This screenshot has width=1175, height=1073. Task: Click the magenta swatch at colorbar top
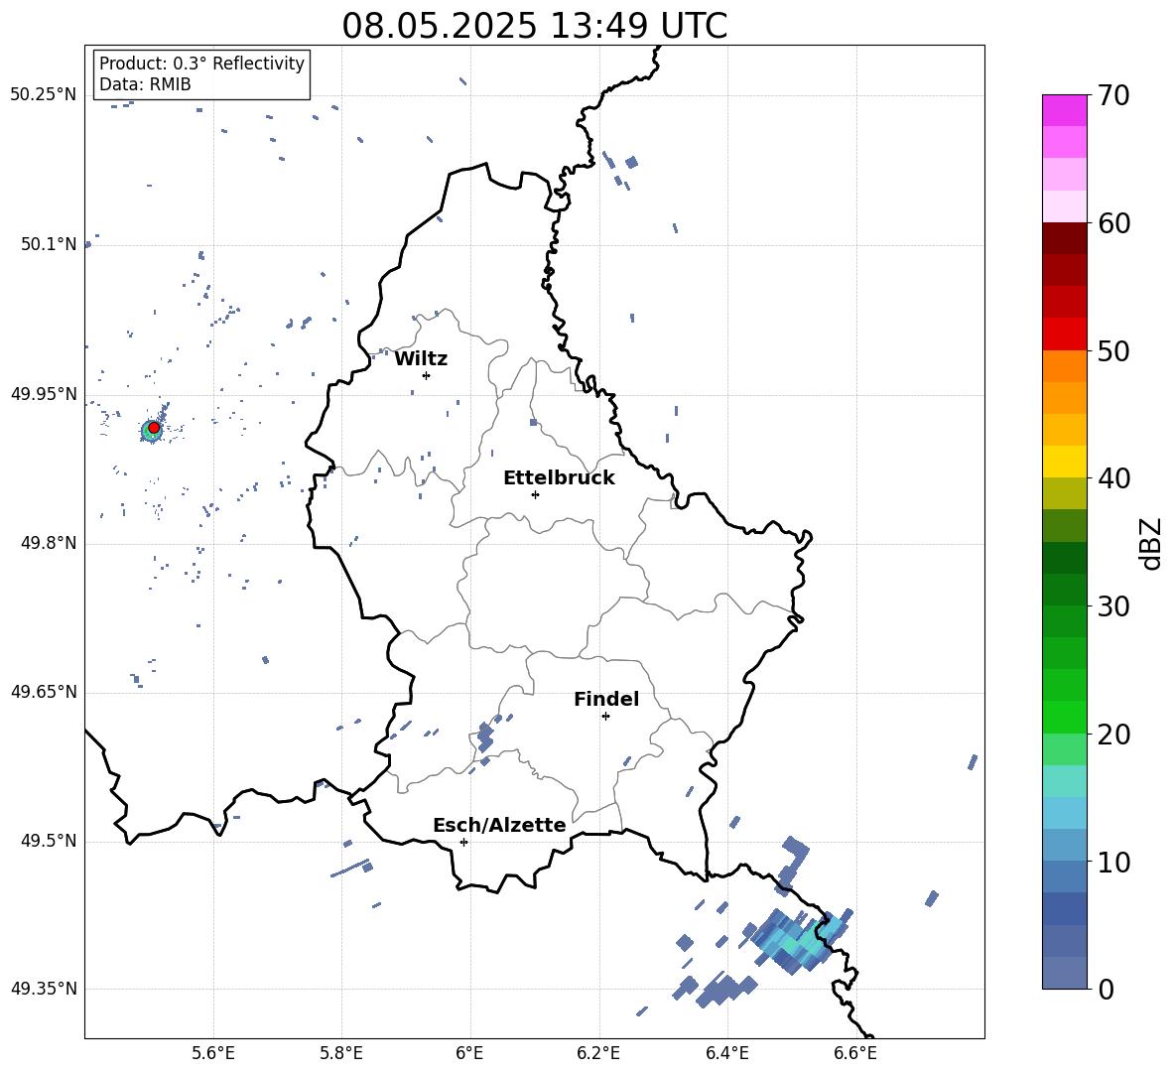coord(1064,110)
